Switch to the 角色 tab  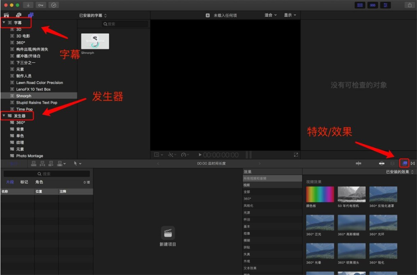tap(39, 182)
